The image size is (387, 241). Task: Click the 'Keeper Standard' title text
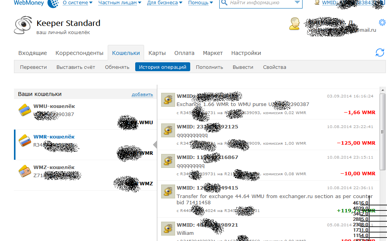tap(68, 23)
